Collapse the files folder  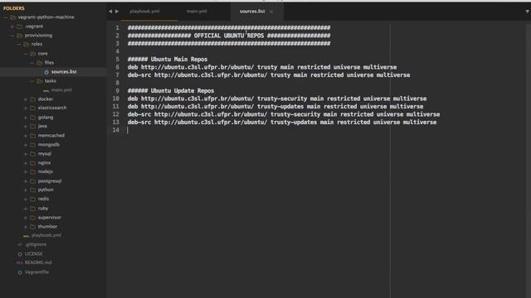click(x=32, y=63)
